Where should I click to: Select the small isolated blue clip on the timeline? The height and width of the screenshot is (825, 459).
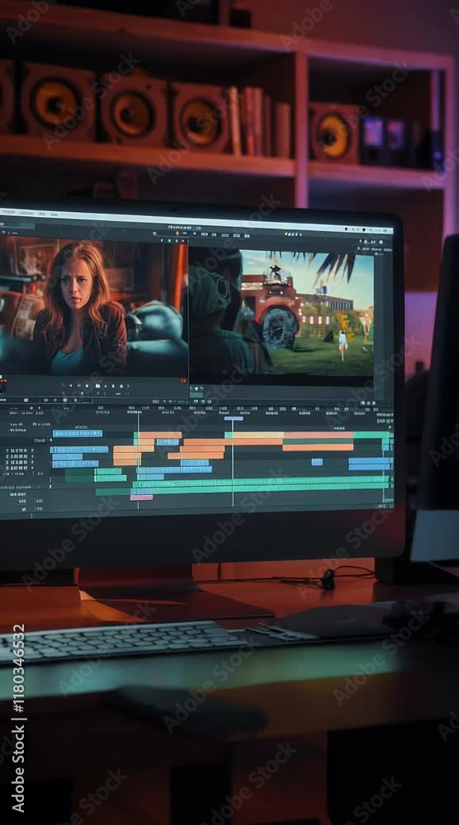coord(316,462)
